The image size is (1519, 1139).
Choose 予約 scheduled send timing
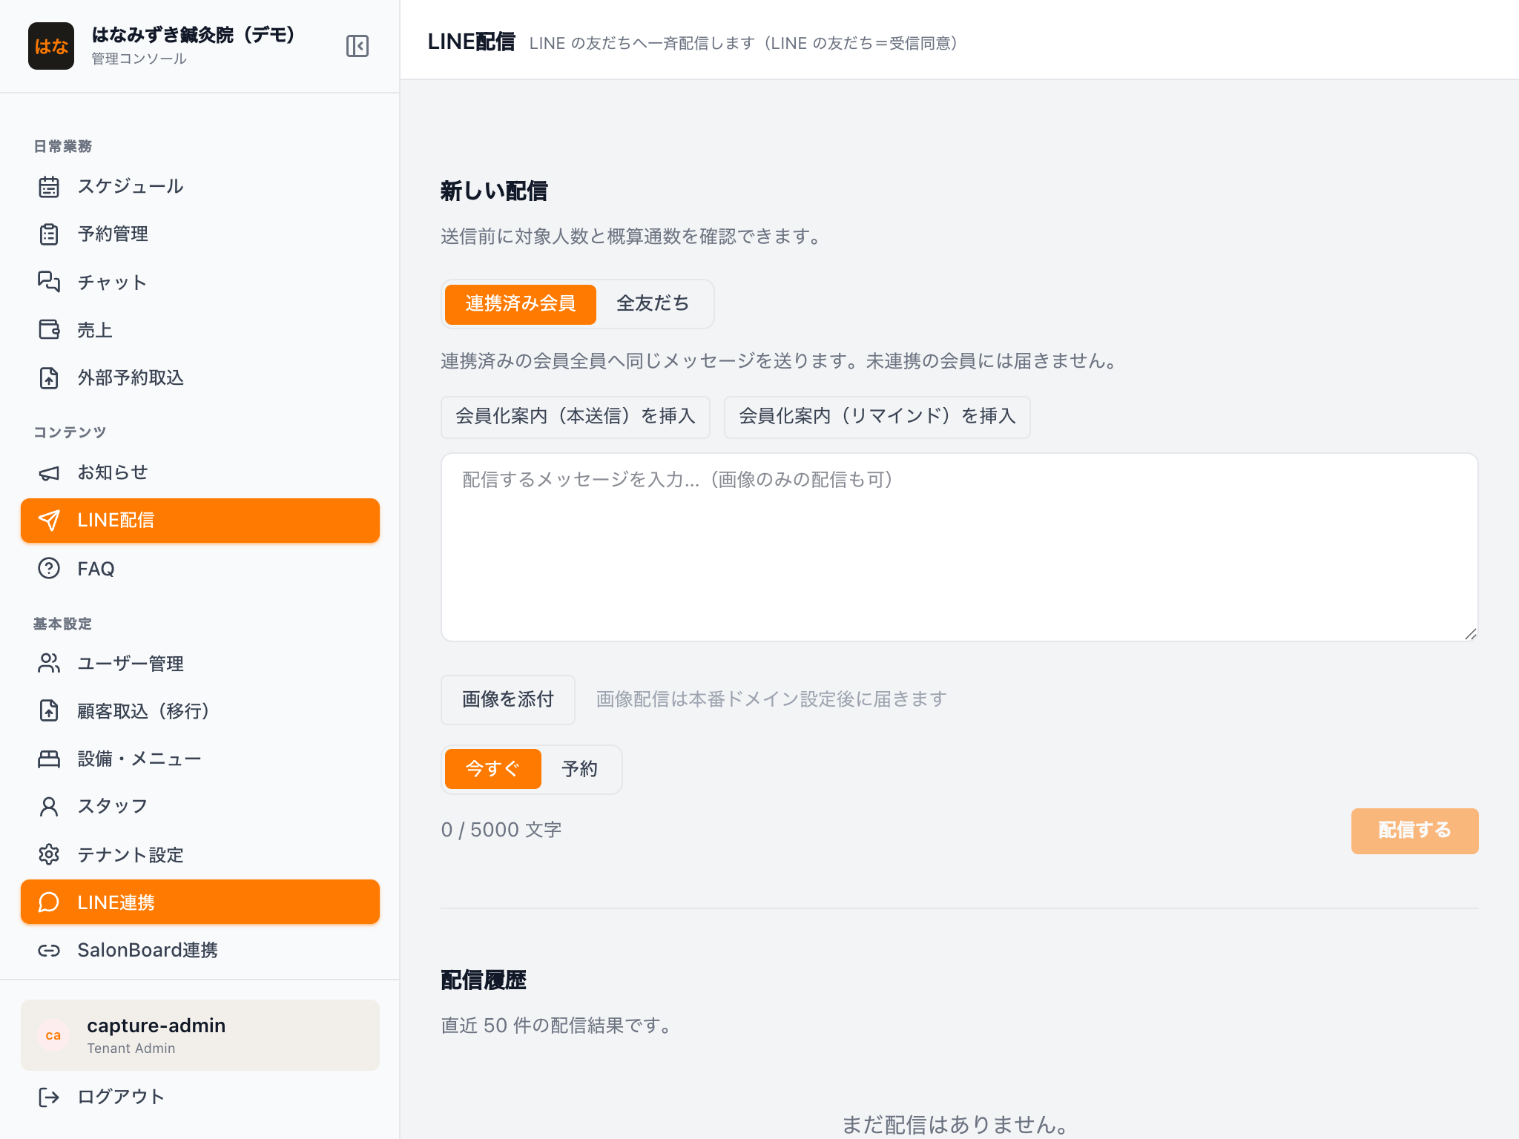[579, 769]
